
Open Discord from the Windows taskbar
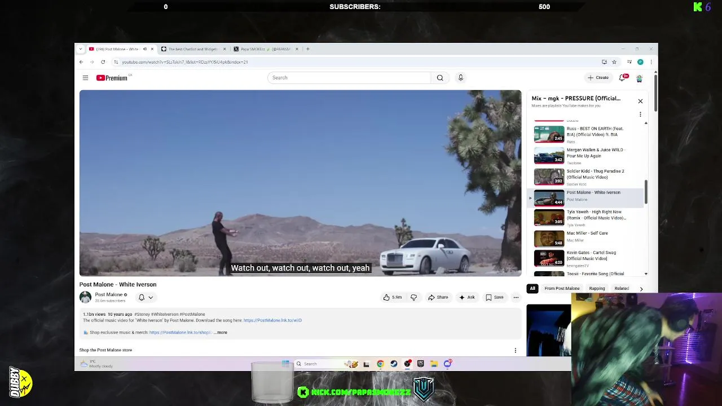[x=447, y=364]
